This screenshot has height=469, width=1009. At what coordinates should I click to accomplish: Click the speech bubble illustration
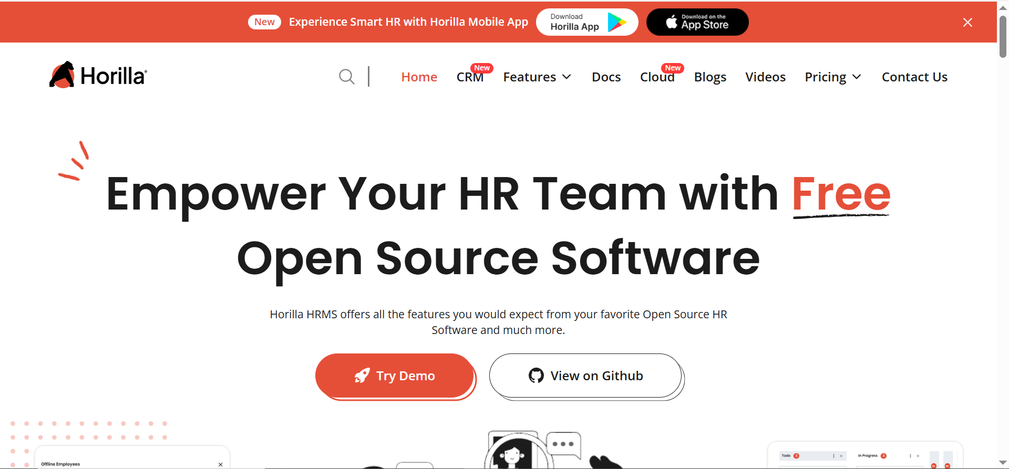pos(563,445)
